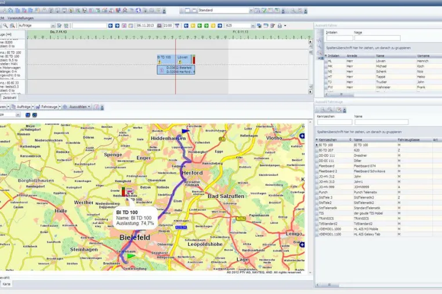The height and width of the screenshot is (294, 442).
Task: Click the horizontal scrollbar under the driver table
Action: pos(342,94)
